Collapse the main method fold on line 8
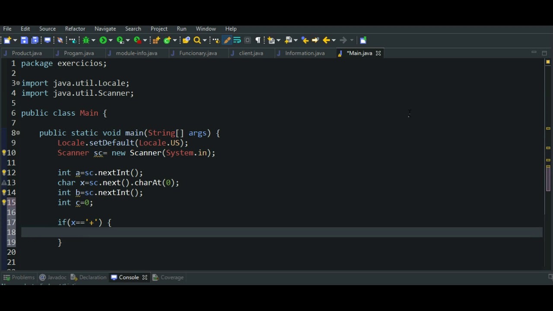 tap(18, 133)
